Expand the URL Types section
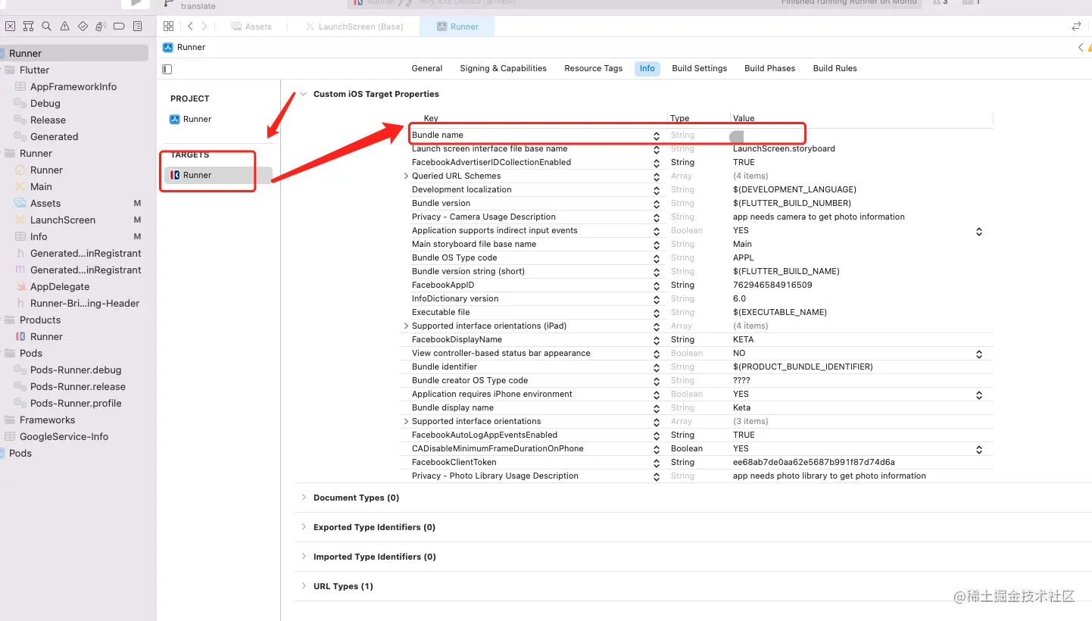Screen dimensions: 1092x621 click(x=304, y=586)
